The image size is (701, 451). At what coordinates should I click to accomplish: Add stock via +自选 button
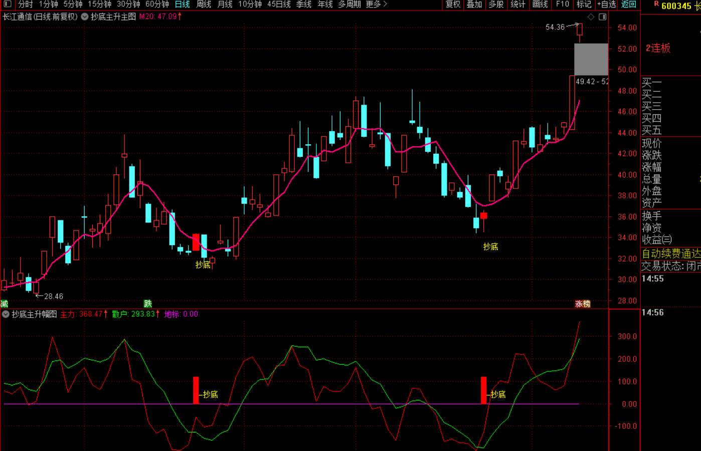click(606, 5)
